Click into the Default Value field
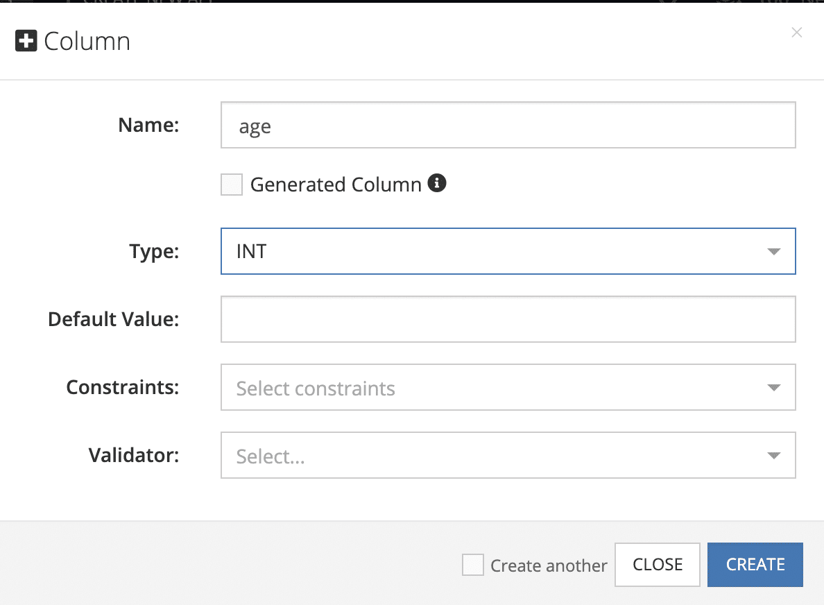Screen dimensions: 824x605 pyautogui.click(x=508, y=319)
